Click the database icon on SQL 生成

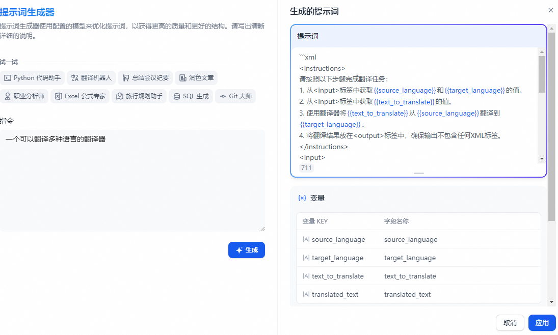click(176, 96)
